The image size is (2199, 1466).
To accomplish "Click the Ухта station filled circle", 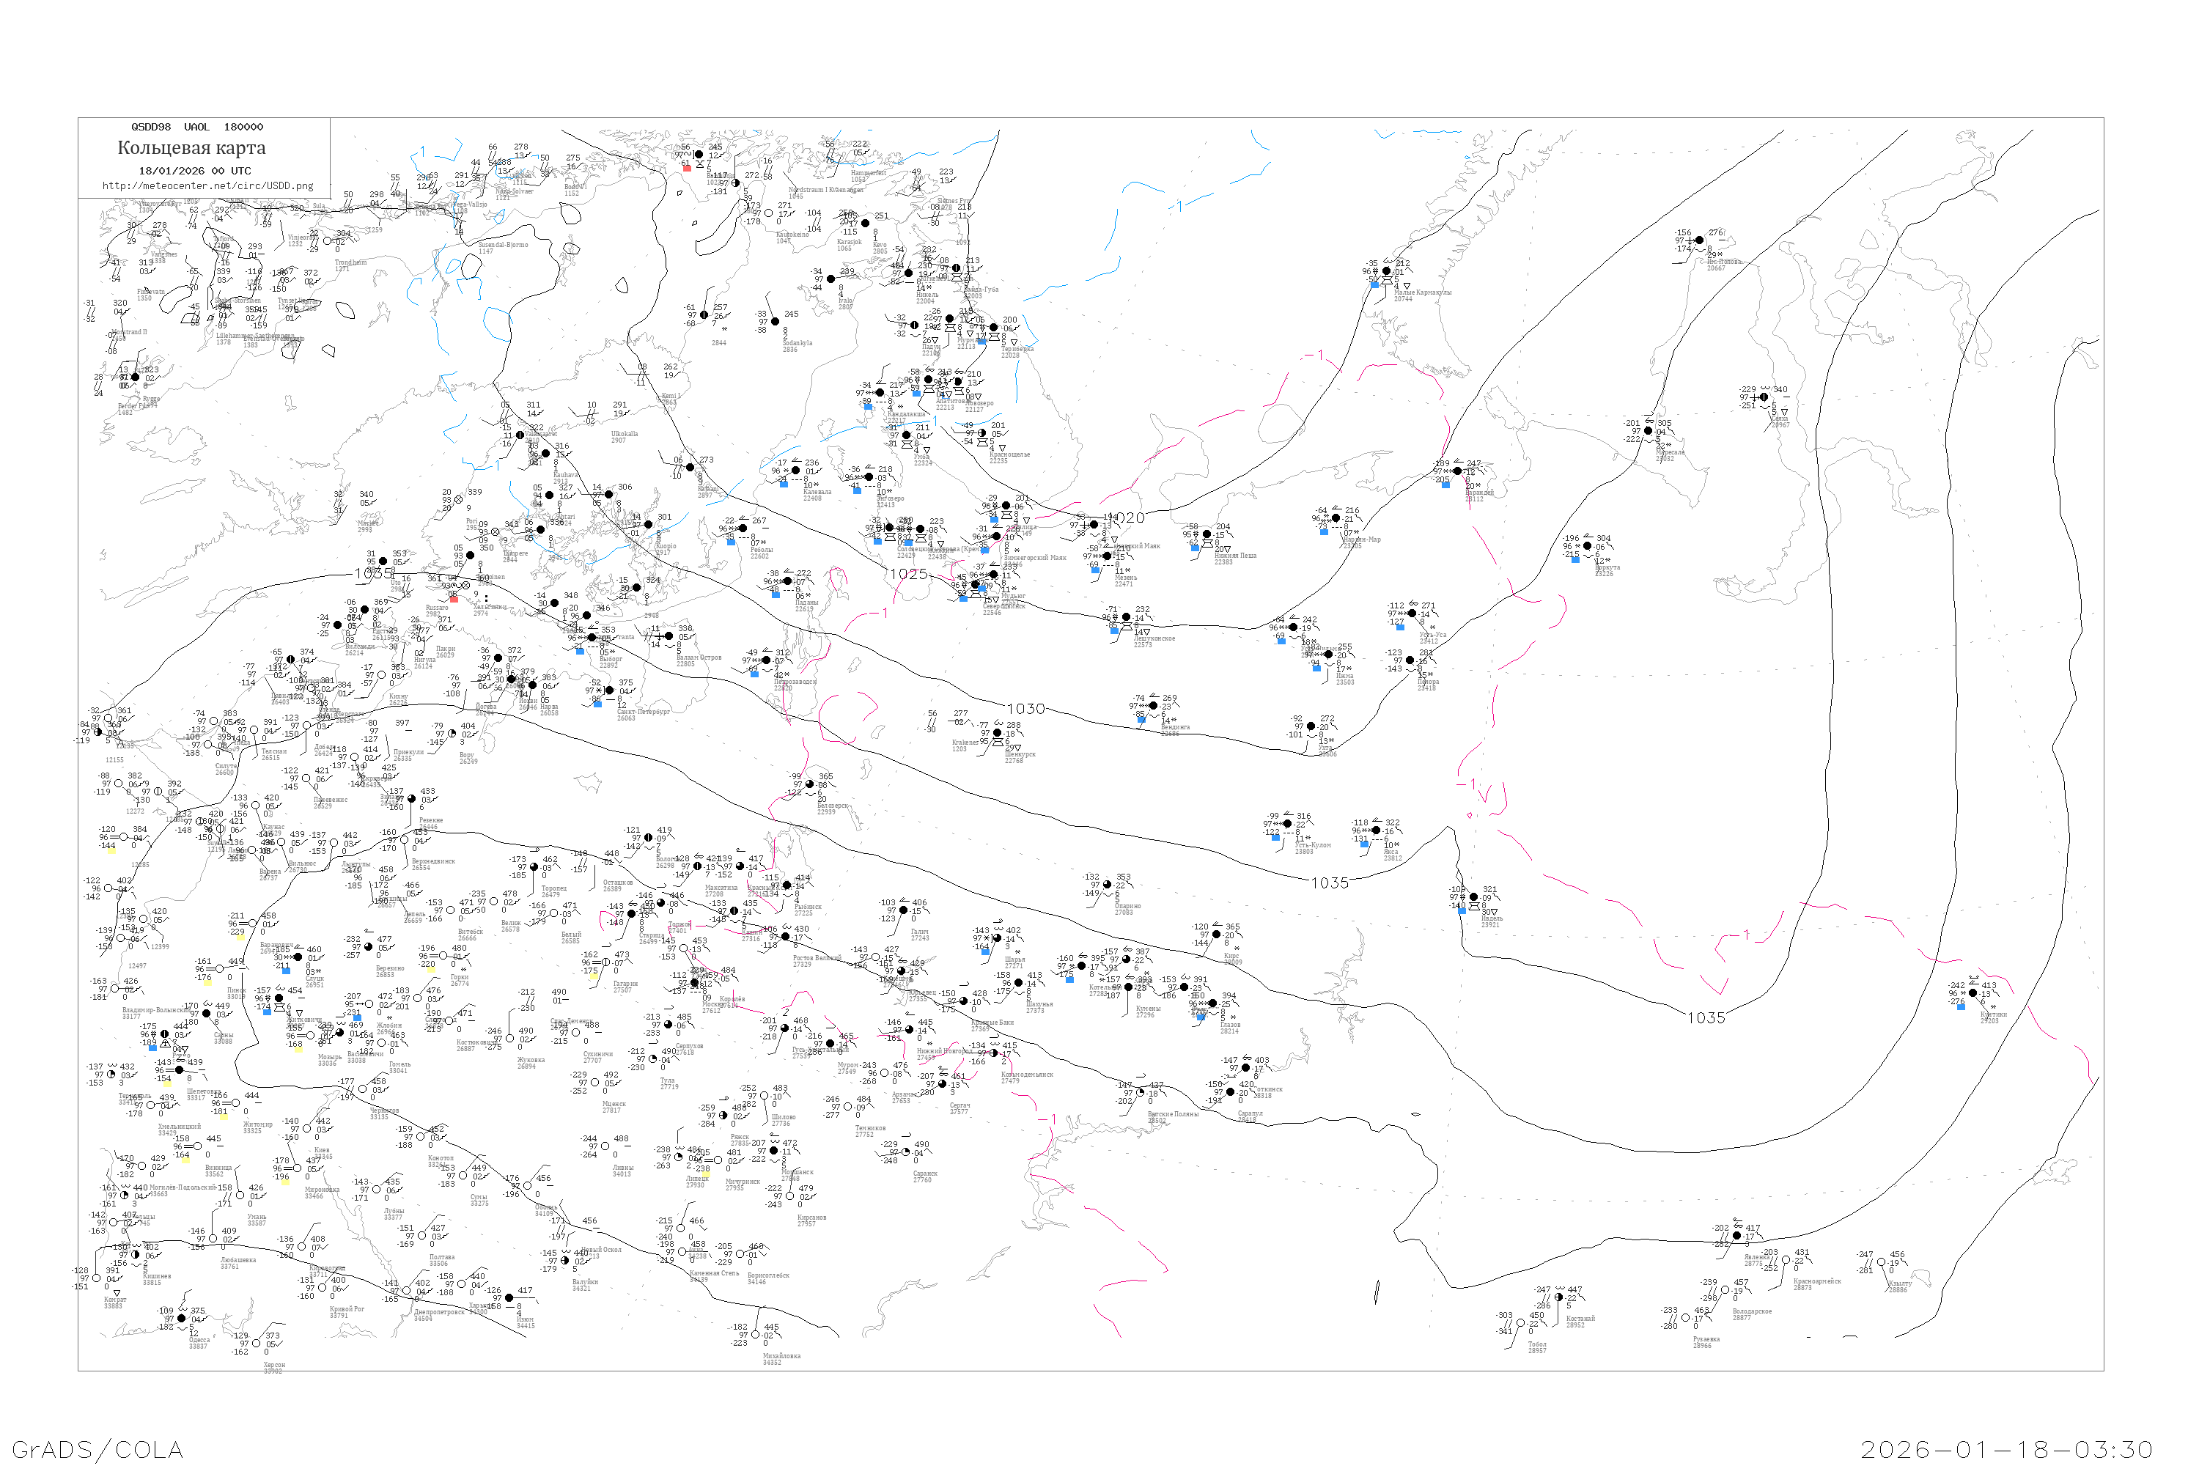I will [1311, 726].
